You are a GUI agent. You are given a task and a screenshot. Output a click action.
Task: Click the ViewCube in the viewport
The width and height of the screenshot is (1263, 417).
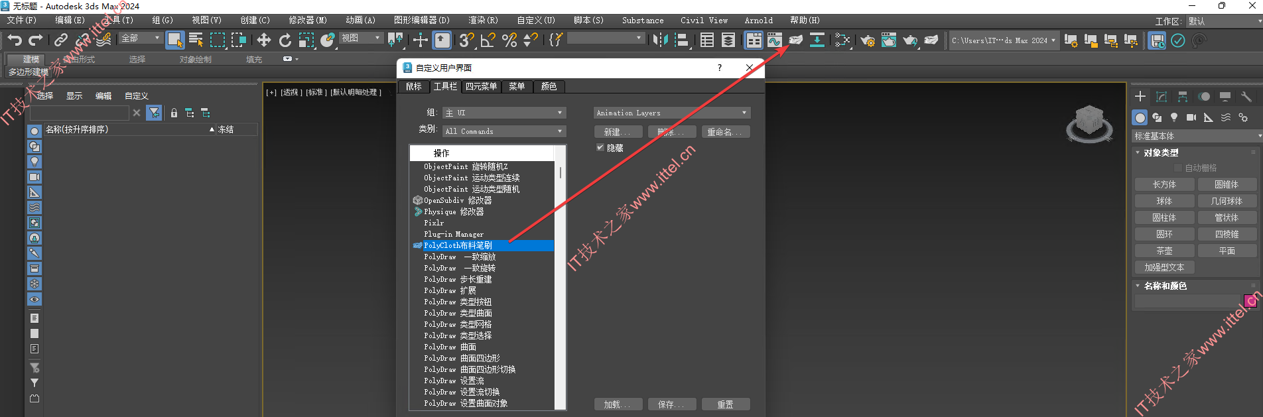click(1089, 123)
